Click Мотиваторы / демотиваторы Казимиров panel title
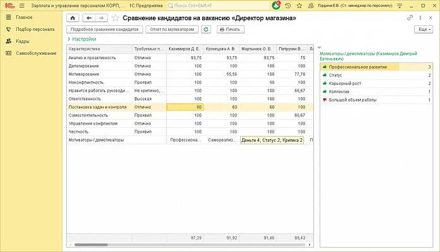 [368, 56]
